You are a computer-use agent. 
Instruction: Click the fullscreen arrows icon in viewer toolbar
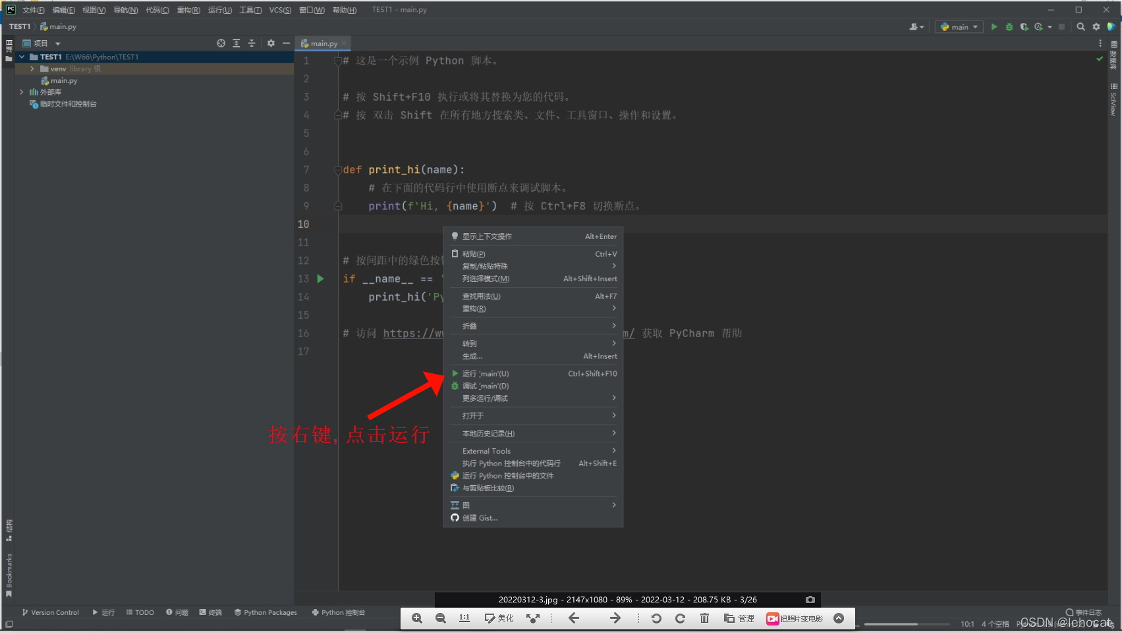[x=533, y=618]
